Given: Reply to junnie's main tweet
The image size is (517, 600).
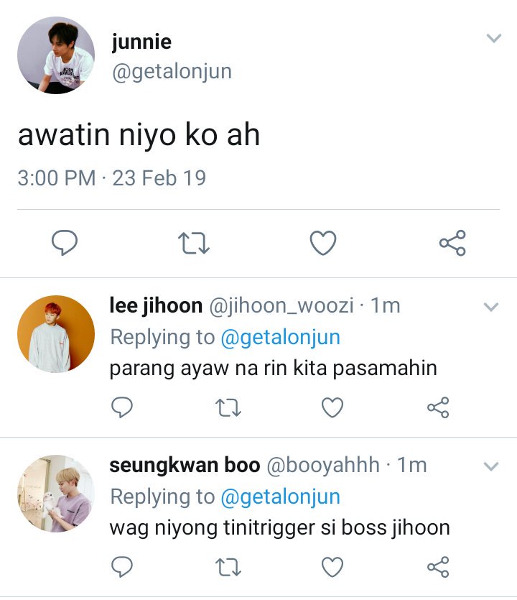Looking at the screenshot, I should 65,243.
